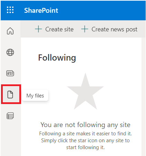Go to Home in the left rail
Image resolution: width=146 pixels, height=156 pixels.
pyautogui.click(x=10, y=31)
